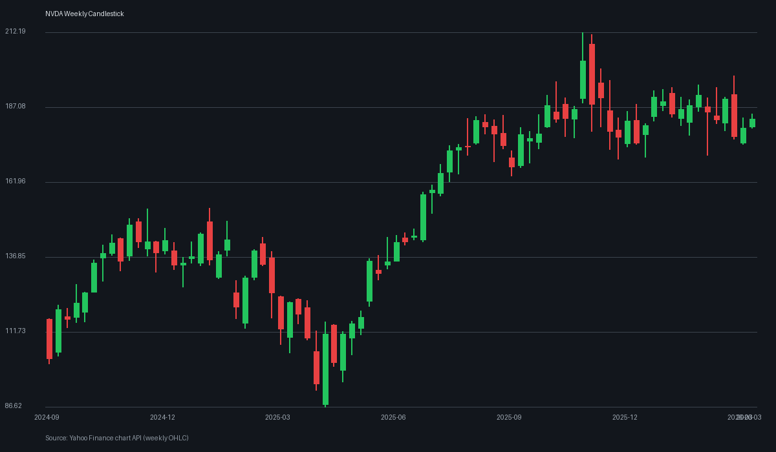
Task: Select the 187.08 price axis label
Action: point(15,107)
